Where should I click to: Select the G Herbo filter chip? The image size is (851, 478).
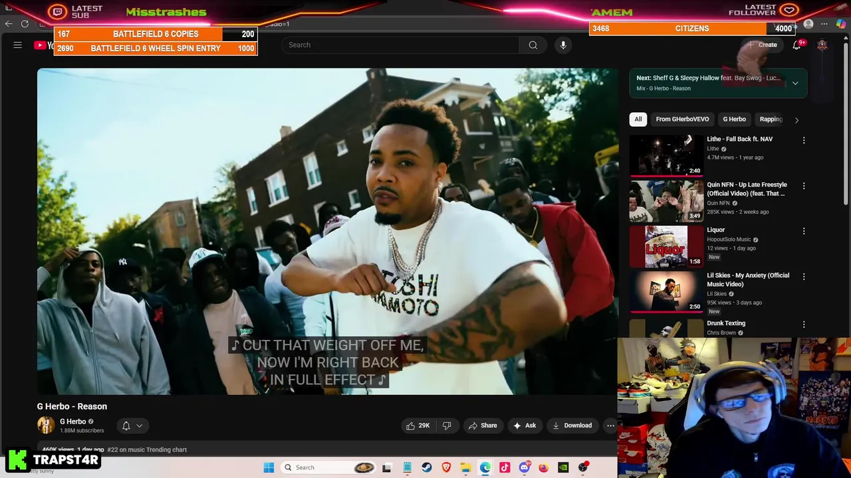click(x=735, y=119)
